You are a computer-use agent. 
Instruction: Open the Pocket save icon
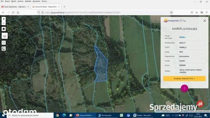(x=192, y=13)
